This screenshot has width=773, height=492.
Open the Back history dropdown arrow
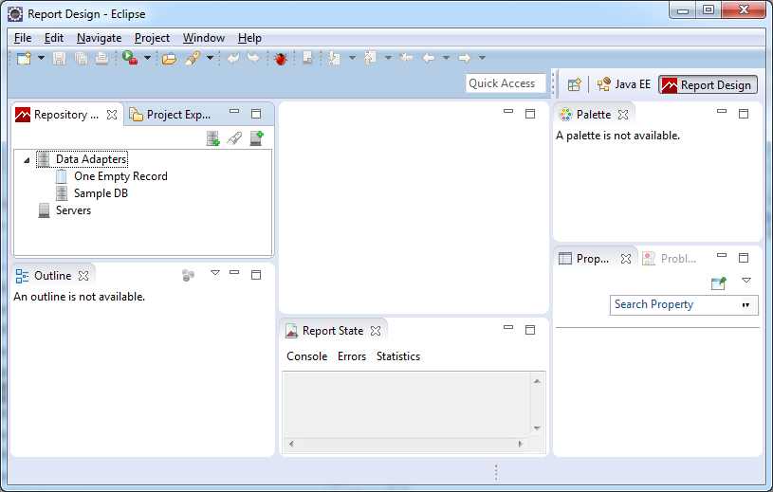point(446,58)
